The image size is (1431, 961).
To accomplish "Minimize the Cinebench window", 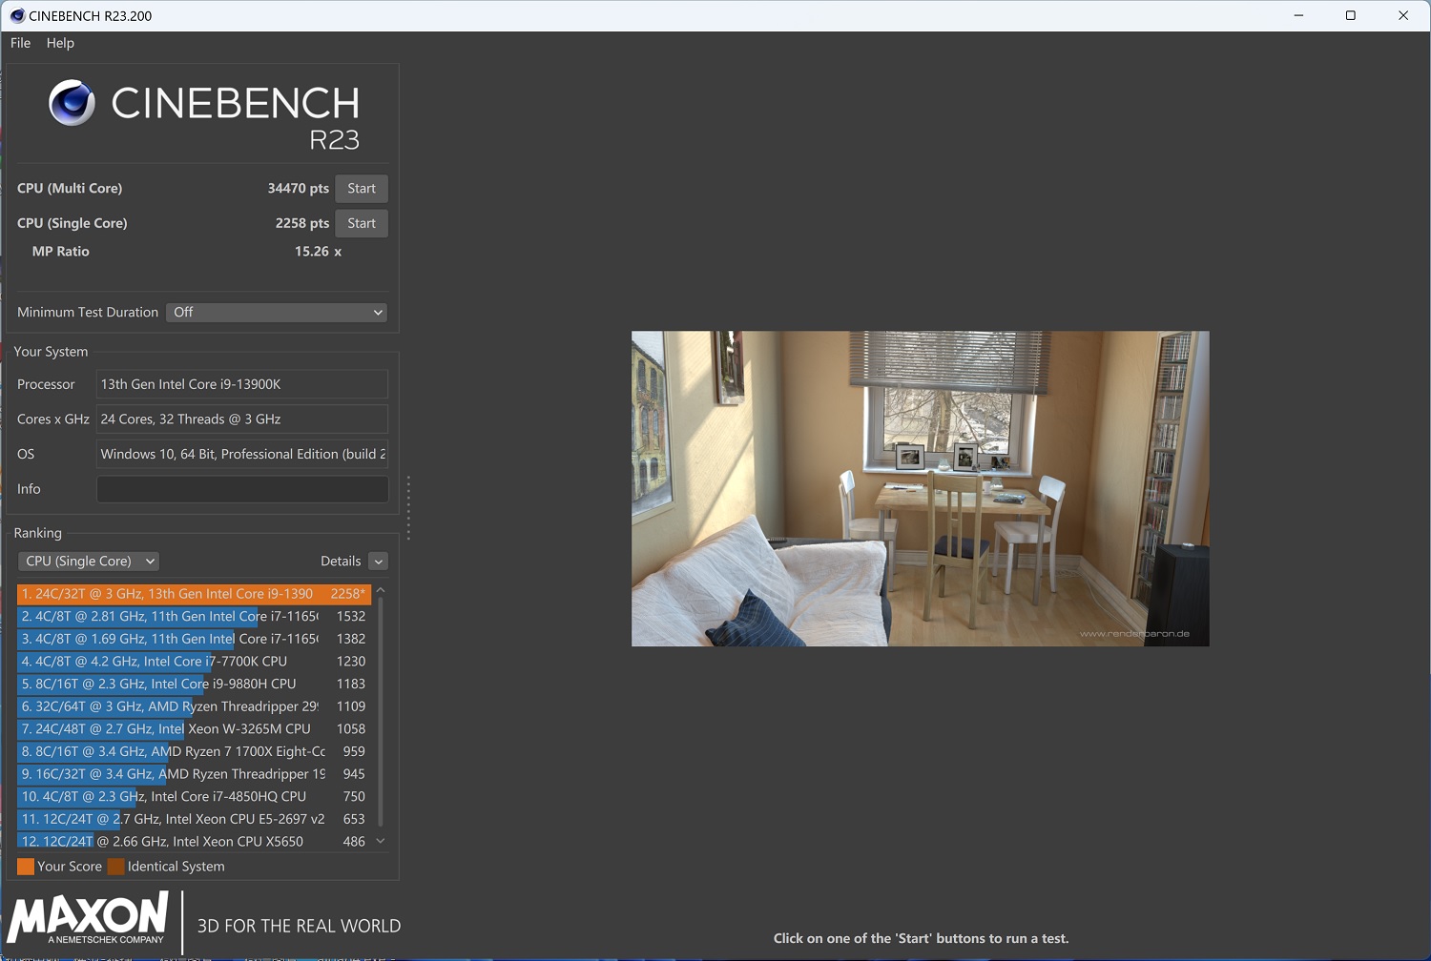I will [1298, 15].
